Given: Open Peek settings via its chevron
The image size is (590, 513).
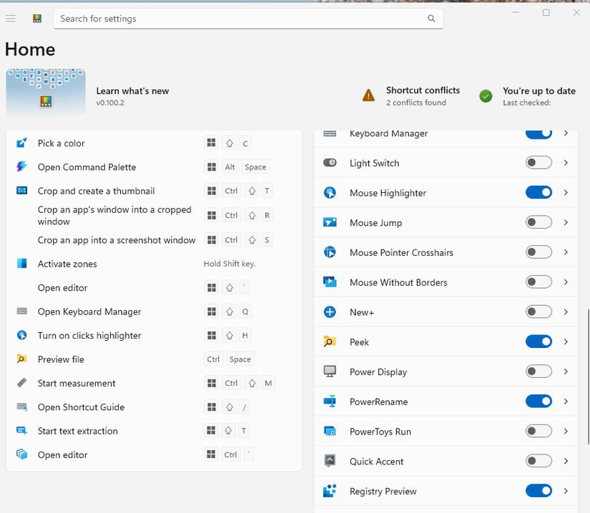Looking at the screenshot, I should point(566,342).
